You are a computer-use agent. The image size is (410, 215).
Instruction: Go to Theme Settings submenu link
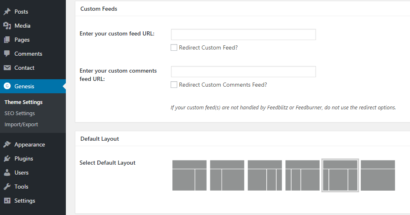coord(24,102)
